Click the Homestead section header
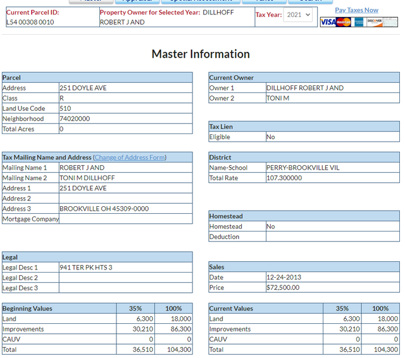Image resolution: width=405 pixels, height=358 pixels. pyautogui.click(x=304, y=216)
